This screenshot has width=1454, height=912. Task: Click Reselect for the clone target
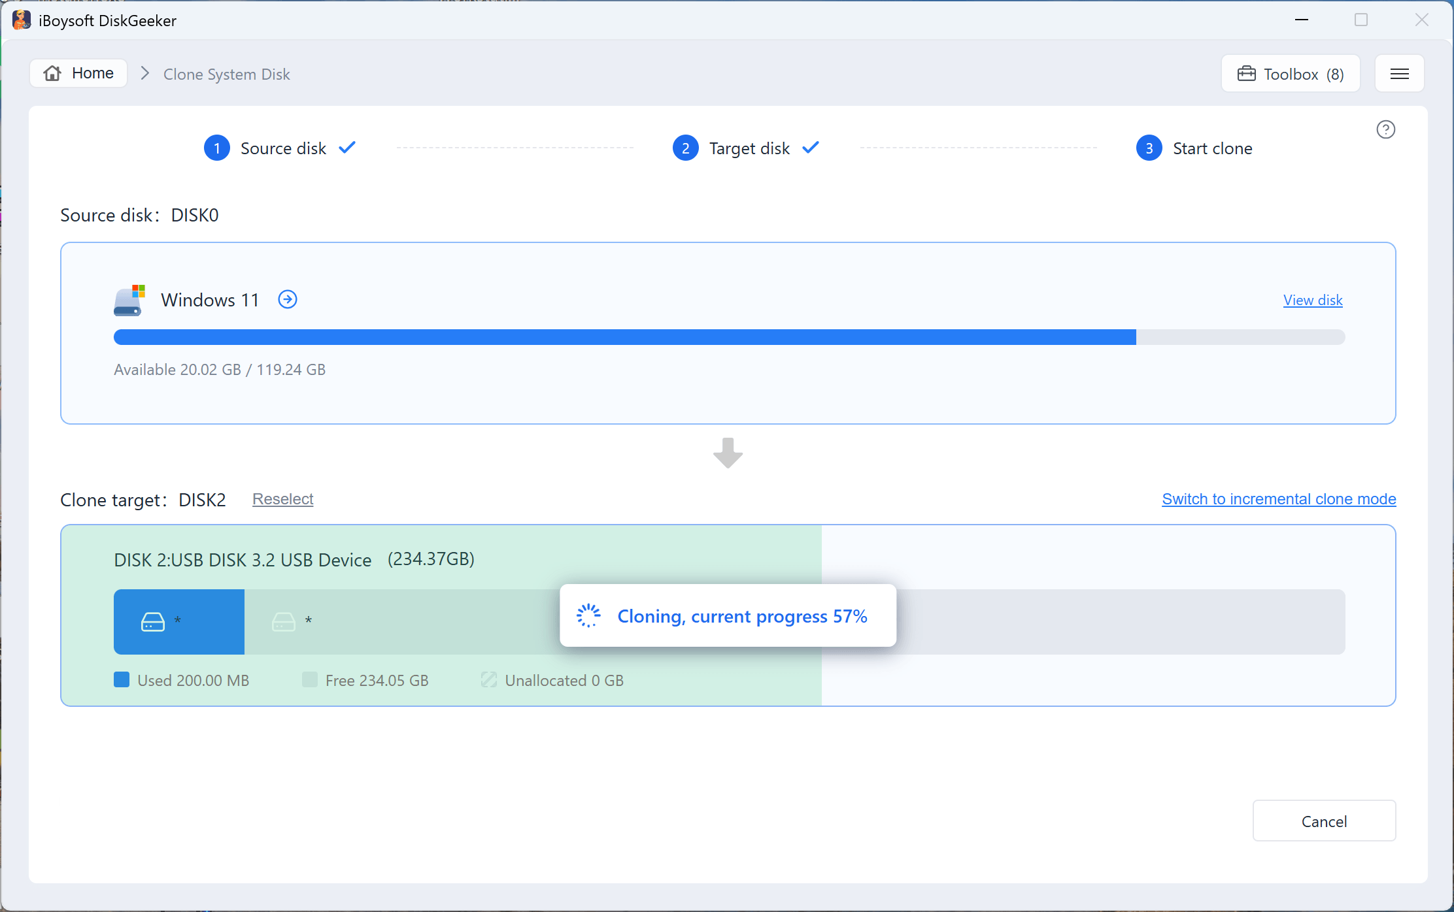[283, 499]
